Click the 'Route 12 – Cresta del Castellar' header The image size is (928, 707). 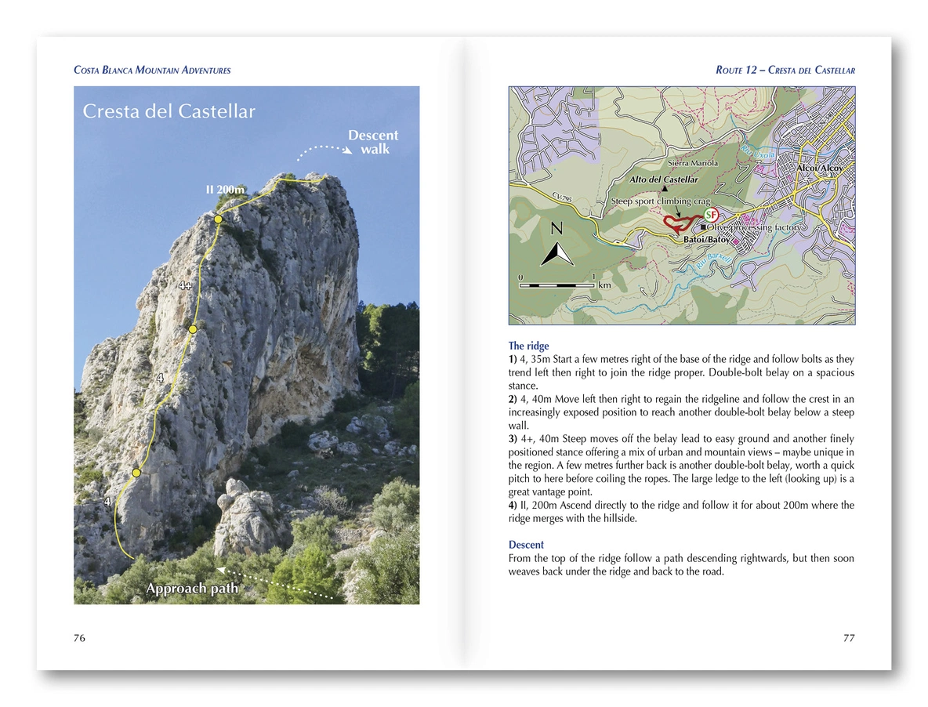[x=785, y=71]
